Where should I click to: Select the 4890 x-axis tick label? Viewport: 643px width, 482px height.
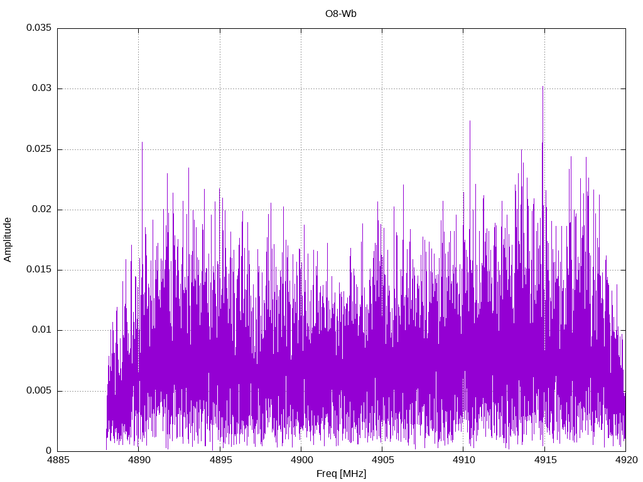click(x=138, y=460)
